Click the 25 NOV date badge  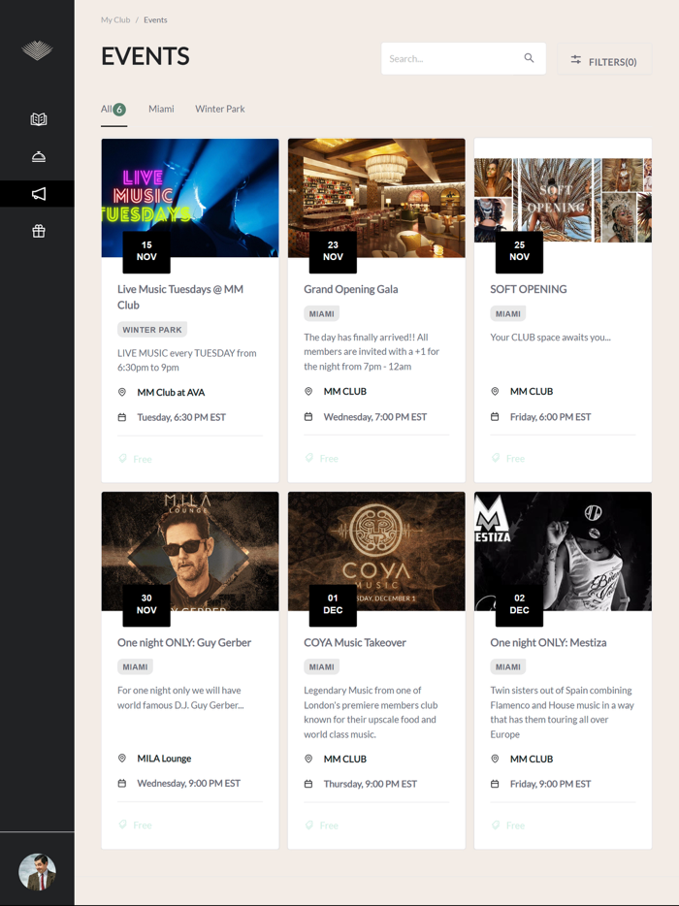519,252
